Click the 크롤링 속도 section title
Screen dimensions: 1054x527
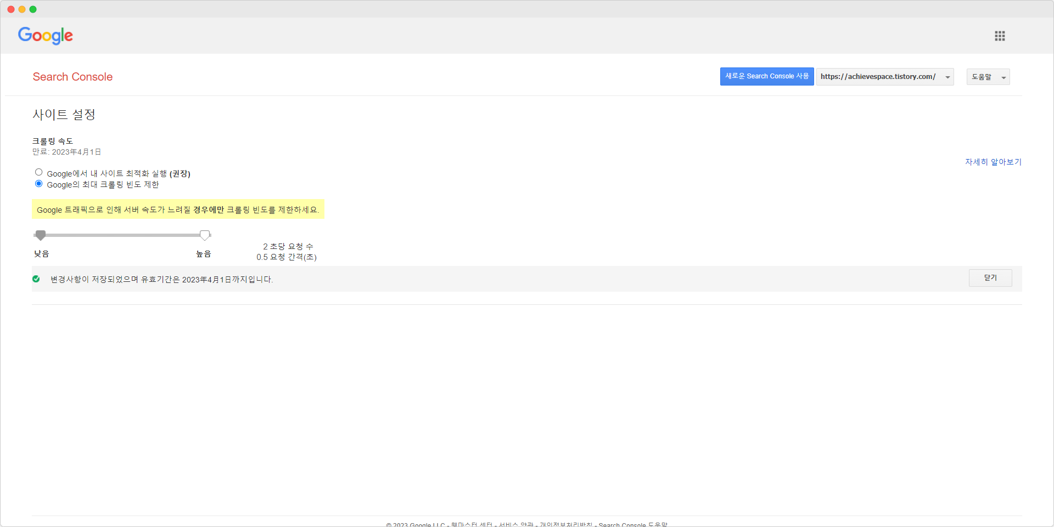(x=53, y=141)
